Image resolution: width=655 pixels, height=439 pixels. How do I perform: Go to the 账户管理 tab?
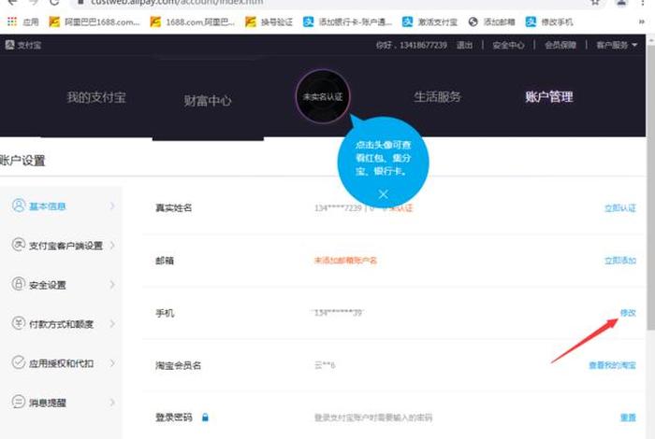click(x=549, y=97)
